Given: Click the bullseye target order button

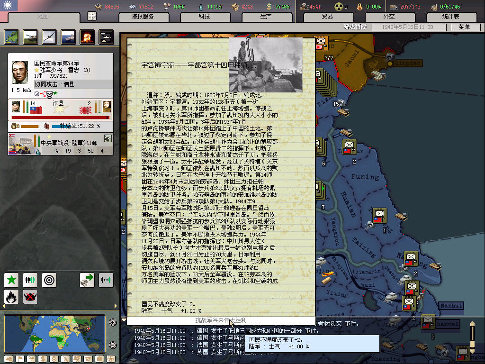Looking at the screenshot, I should click(49, 280).
